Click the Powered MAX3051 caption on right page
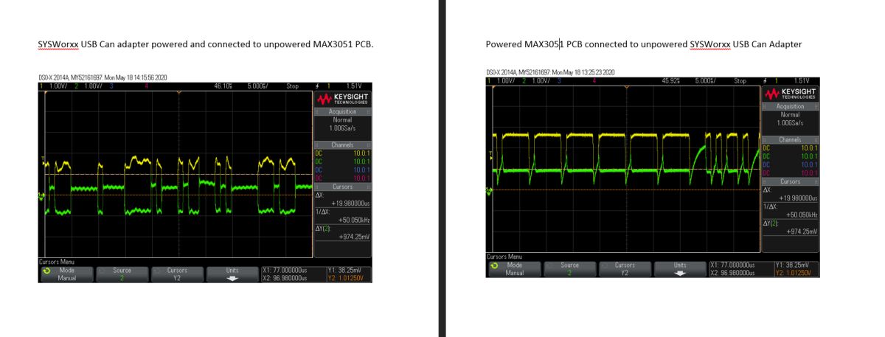 click(644, 44)
